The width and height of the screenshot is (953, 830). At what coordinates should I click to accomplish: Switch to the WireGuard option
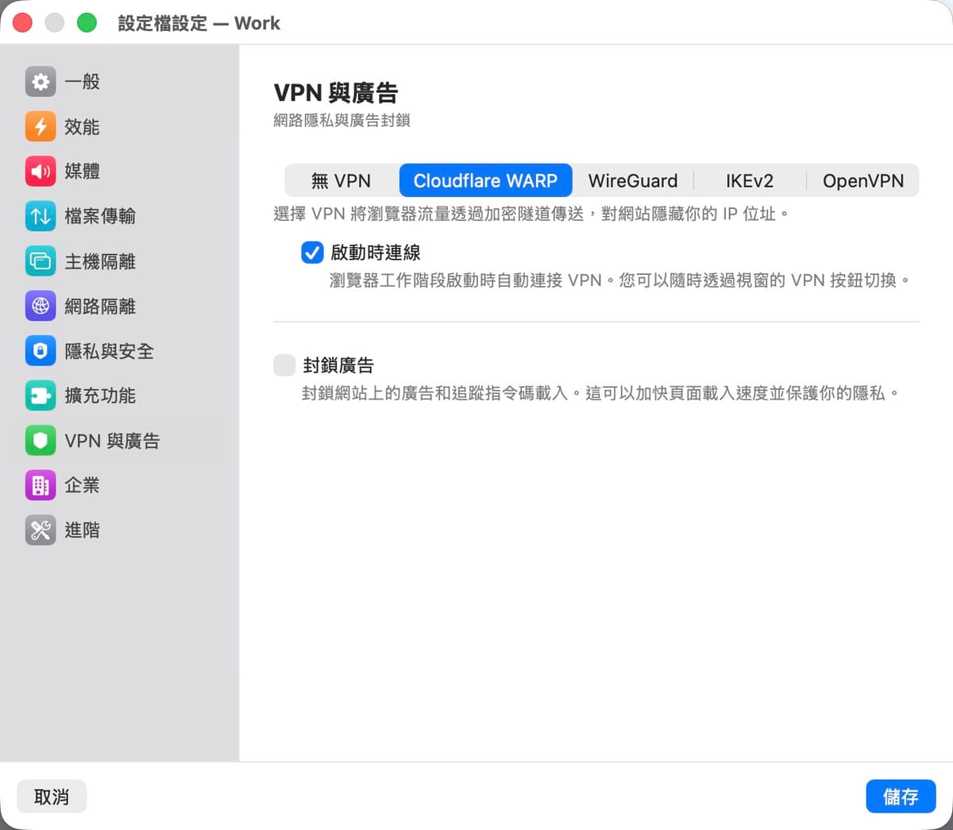coord(633,180)
